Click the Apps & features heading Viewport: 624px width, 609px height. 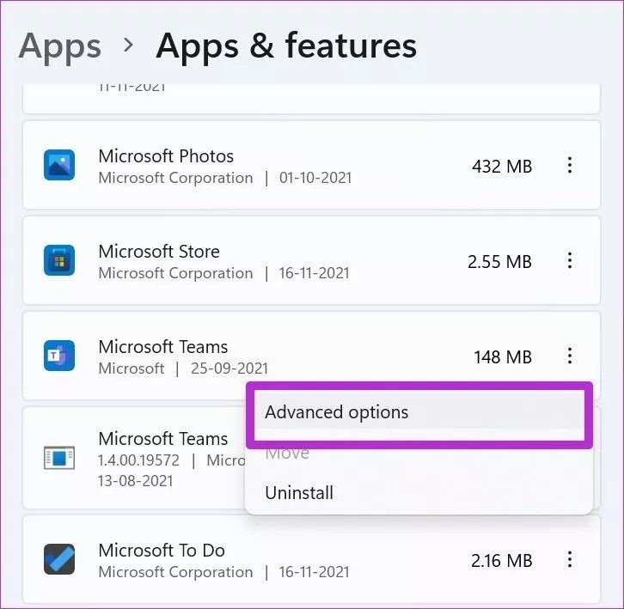pos(285,46)
